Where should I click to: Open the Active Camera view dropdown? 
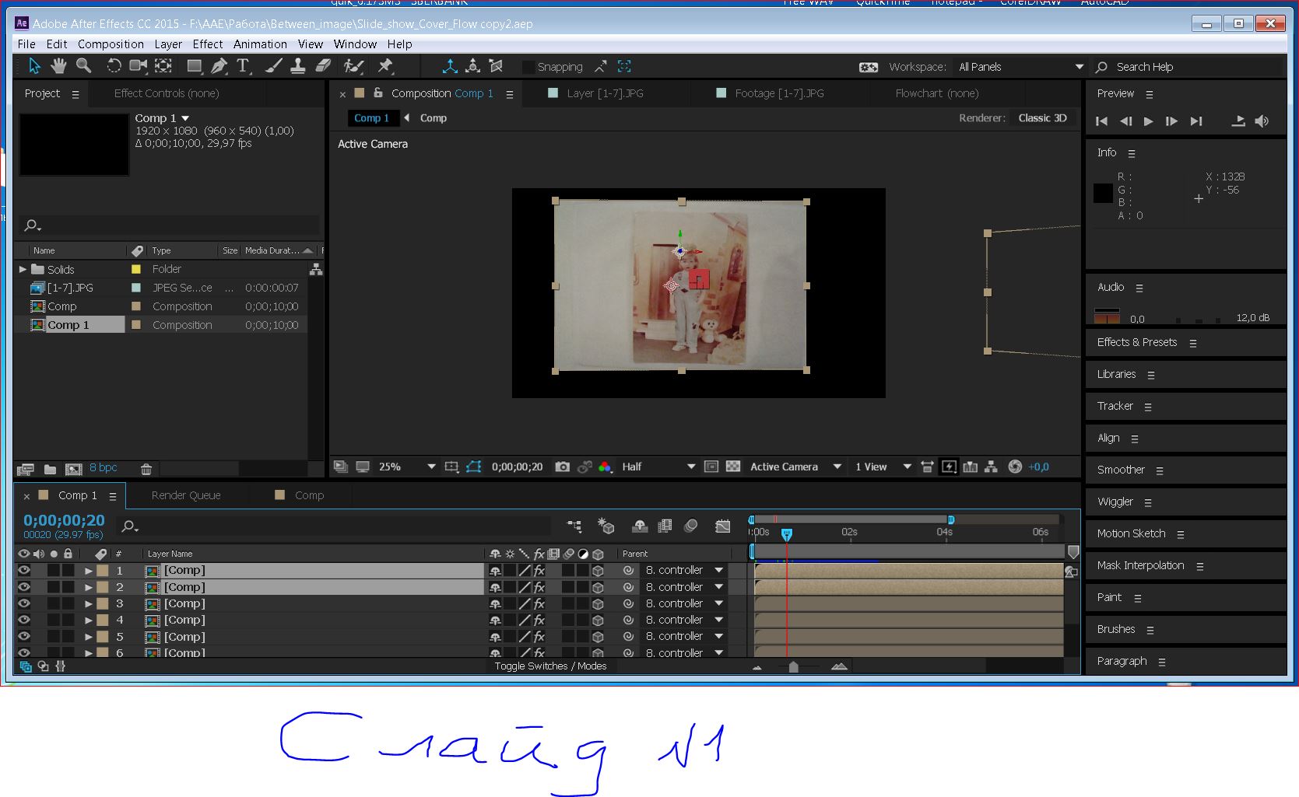(x=795, y=467)
